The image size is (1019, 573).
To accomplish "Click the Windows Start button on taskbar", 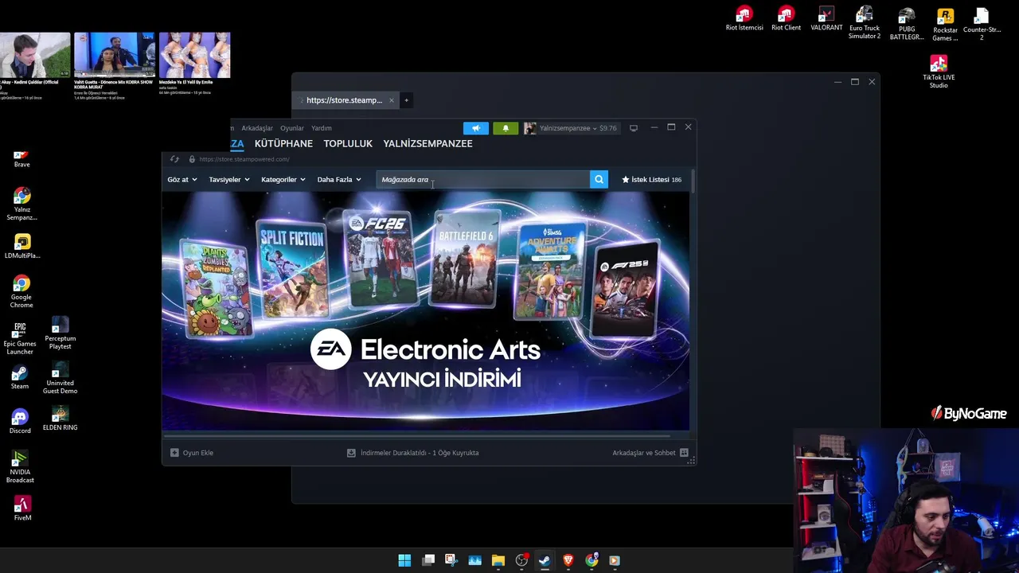I will [x=404, y=560].
